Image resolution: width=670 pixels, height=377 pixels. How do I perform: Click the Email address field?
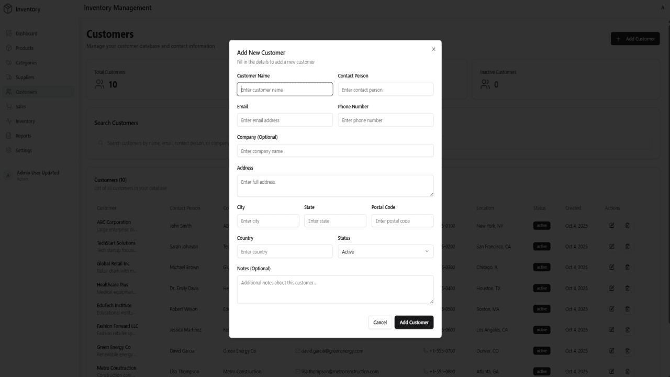pyautogui.click(x=285, y=120)
